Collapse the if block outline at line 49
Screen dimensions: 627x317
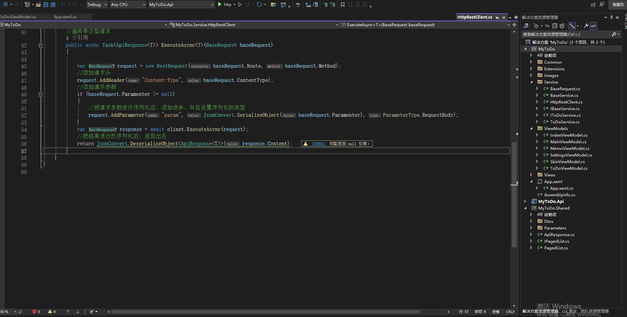(41, 95)
